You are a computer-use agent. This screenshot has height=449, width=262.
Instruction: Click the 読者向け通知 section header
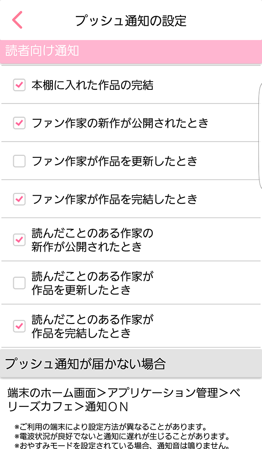(42, 52)
